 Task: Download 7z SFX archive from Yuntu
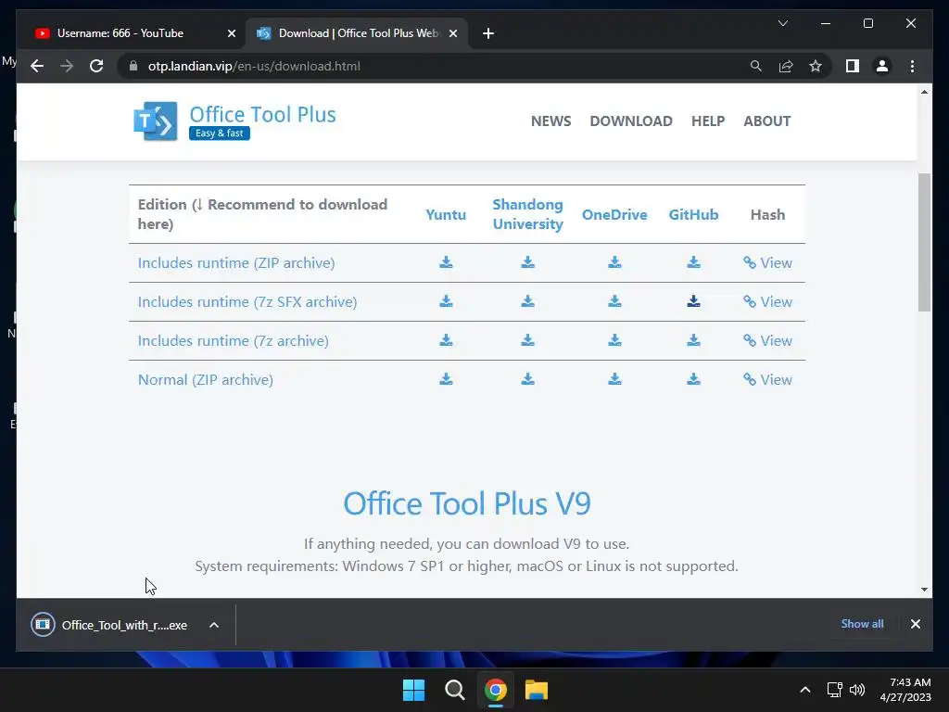coord(446,301)
